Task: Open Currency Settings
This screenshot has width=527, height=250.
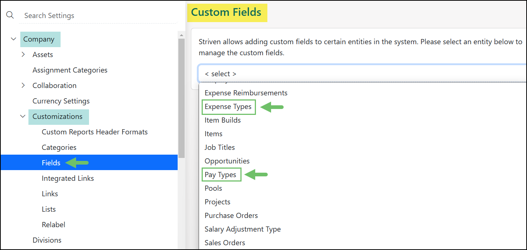Action: 61,101
